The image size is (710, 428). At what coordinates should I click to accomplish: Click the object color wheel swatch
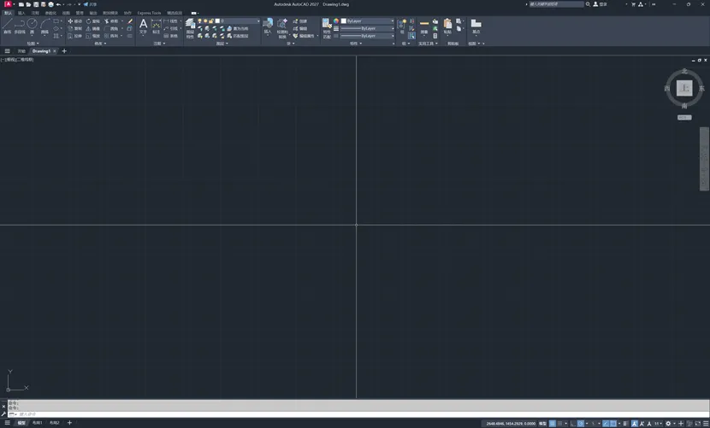tap(336, 21)
